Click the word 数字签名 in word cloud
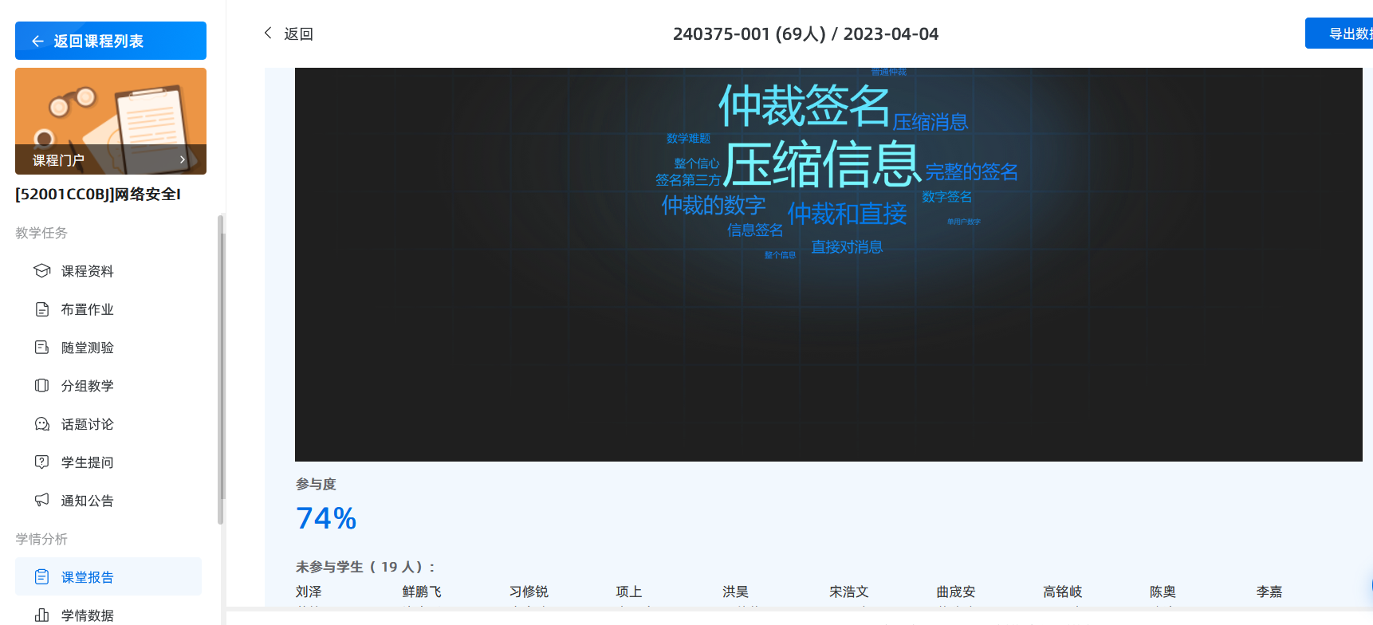Viewport: 1373px width, 625px height. pos(947,196)
